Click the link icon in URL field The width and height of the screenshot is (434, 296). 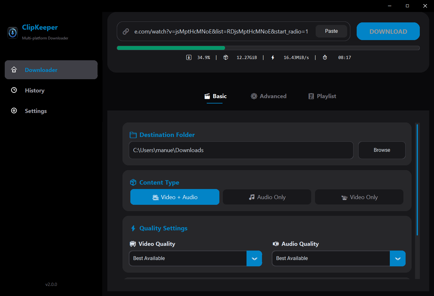point(126,32)
